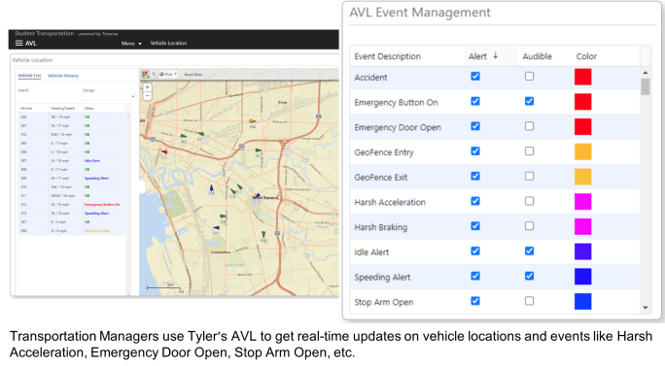The image size is (665, 366).
Task: Open color swatch for GeoFence Entry
Action: click(x=582, y=152)
